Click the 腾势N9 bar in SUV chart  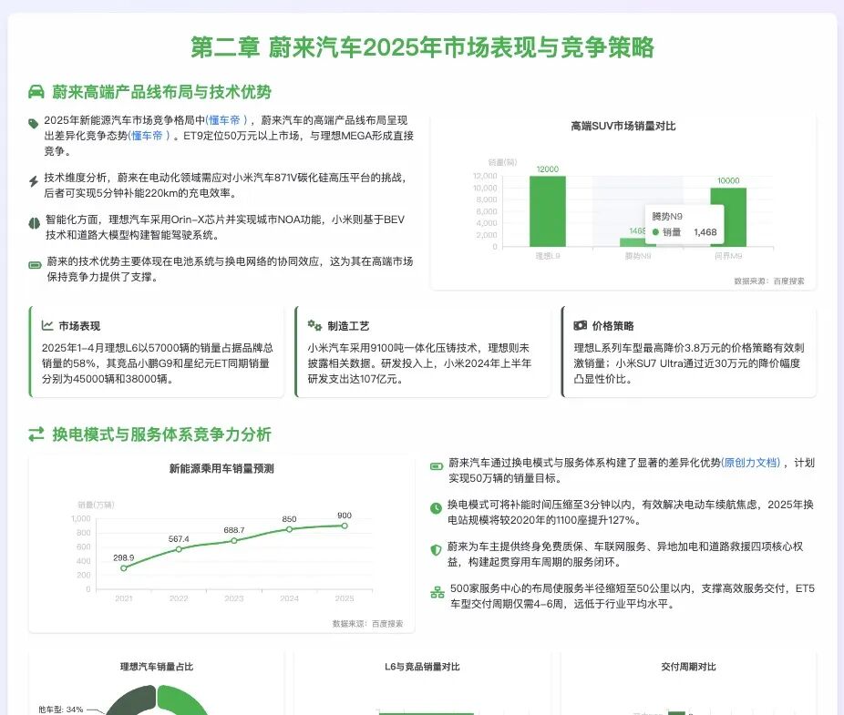point(638,242)
